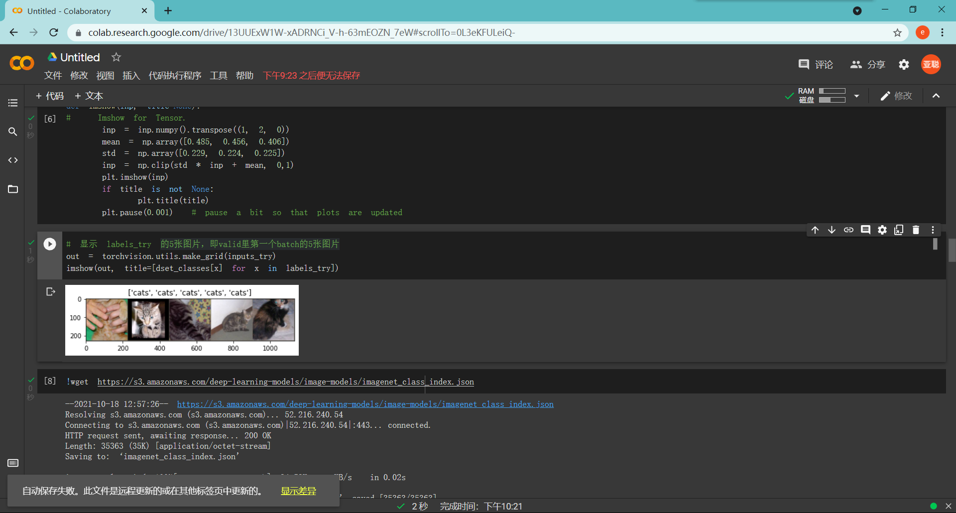Reload the page with browser refresh
This screenshot has width=956, height=513.
54,32
